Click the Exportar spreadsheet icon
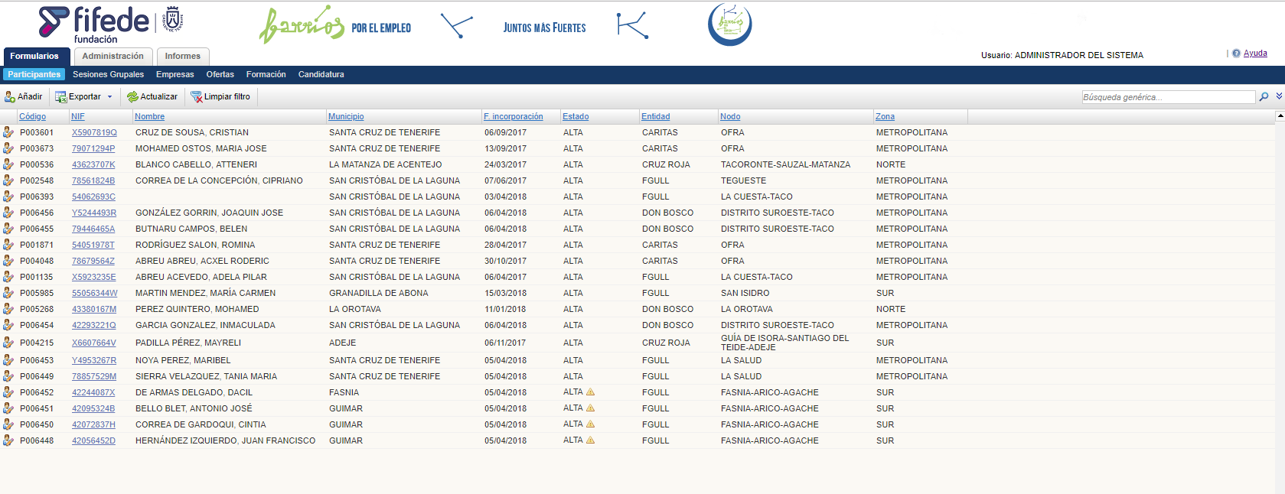This screenshot has width=1285, height=494. (60, 97)
